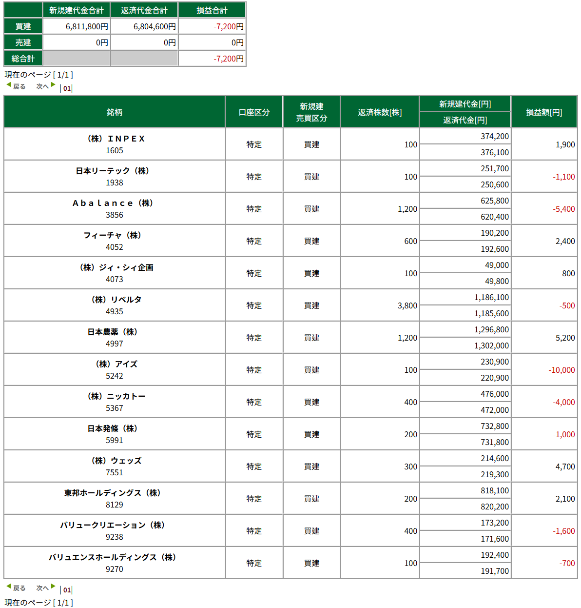Click the top green next arrow icon
Image resolution: width=581 pixels, height=608 pixels.
[x=53, y=85]
